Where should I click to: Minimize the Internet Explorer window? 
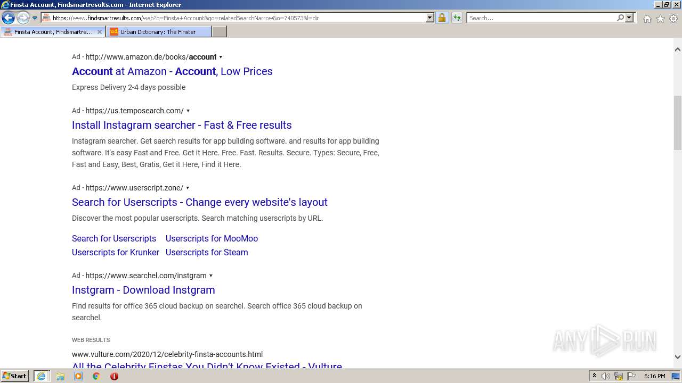tap(657, 5)
